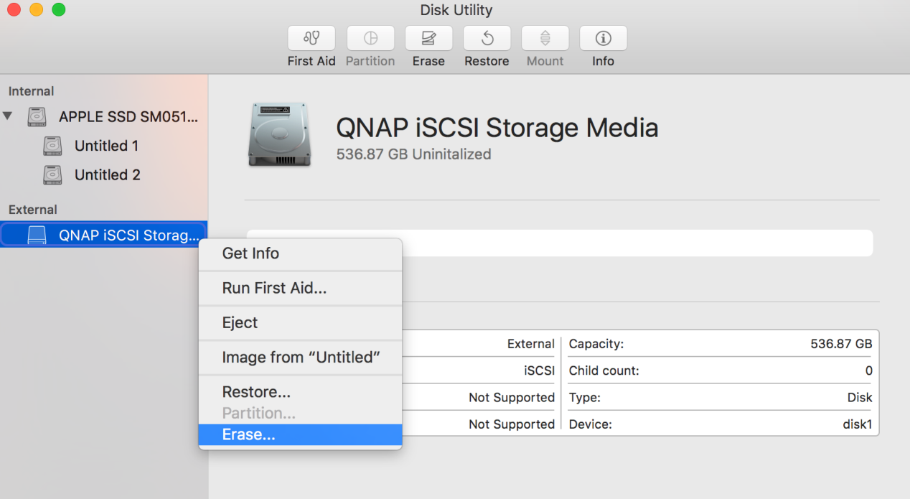Click the Partition pie icon
Screen dimensions: 910x499
tap(370, 38)
